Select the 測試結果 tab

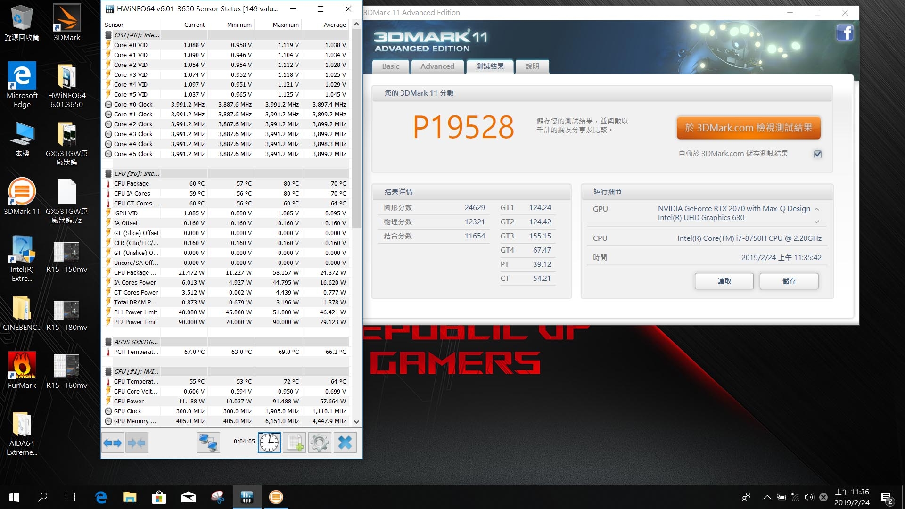pos(490,66)
